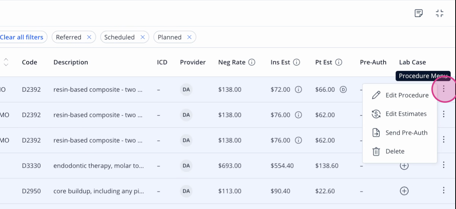456x209 pixels.
Task: Remove the Planned filter chip
Action: pyautogui.click(x=189, y=37)
